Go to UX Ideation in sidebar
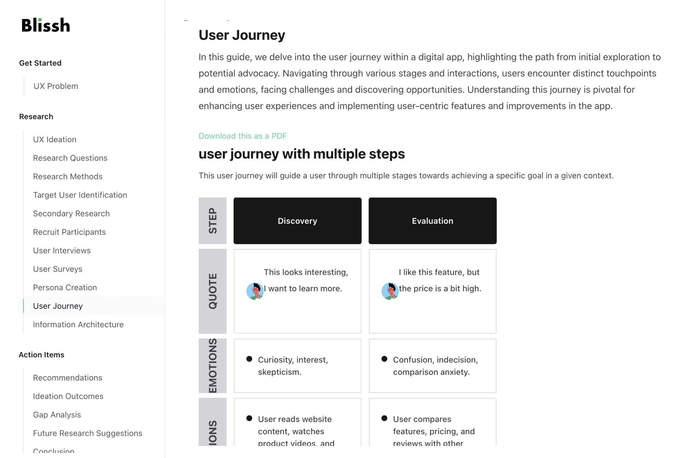The image size is (691, 458). point(55,140)
